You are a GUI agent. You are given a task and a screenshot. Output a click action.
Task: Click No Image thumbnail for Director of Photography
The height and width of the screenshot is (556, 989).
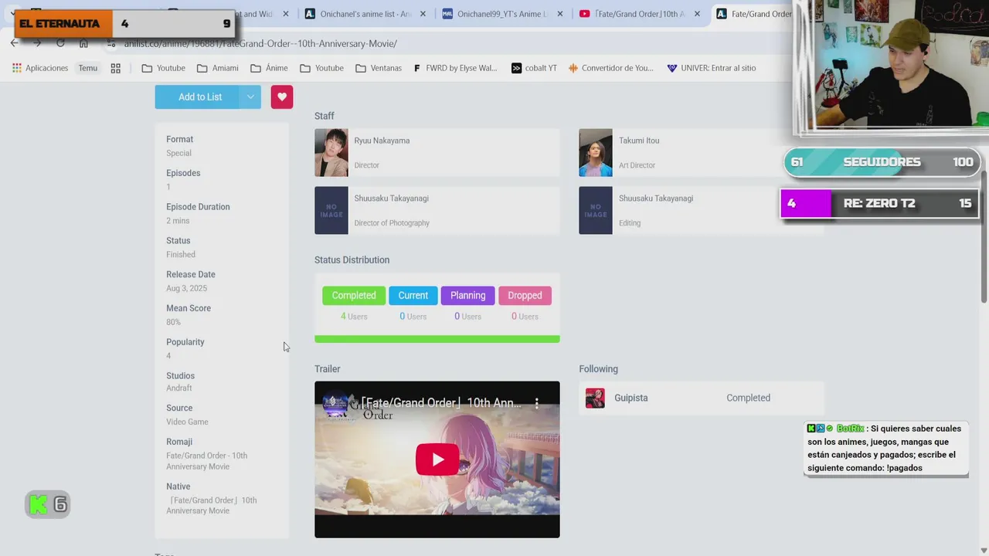point(331,210)
